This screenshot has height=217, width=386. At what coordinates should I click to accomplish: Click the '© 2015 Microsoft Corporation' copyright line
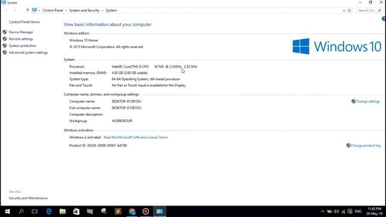point(106,47)
